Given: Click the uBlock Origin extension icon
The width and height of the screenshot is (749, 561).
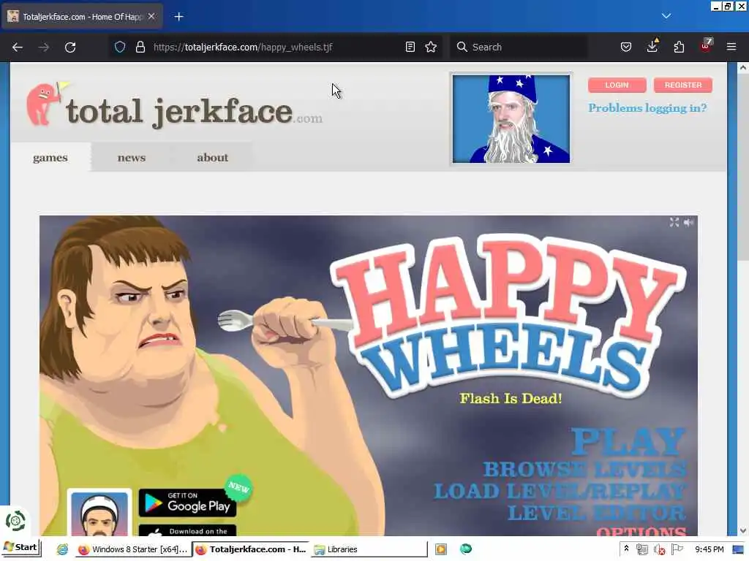Looking at the screenshot, I should (706, 46).
